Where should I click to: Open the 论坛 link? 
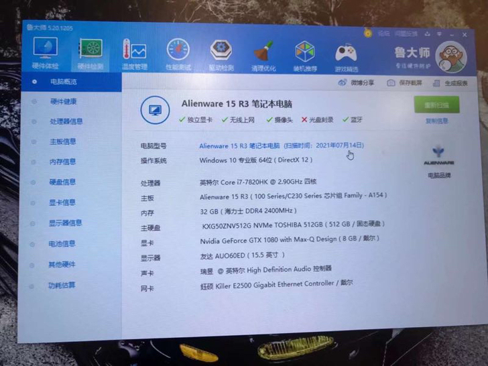(384, 34)
